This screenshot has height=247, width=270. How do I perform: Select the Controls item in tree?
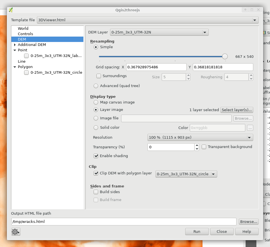tap(26, 34)
